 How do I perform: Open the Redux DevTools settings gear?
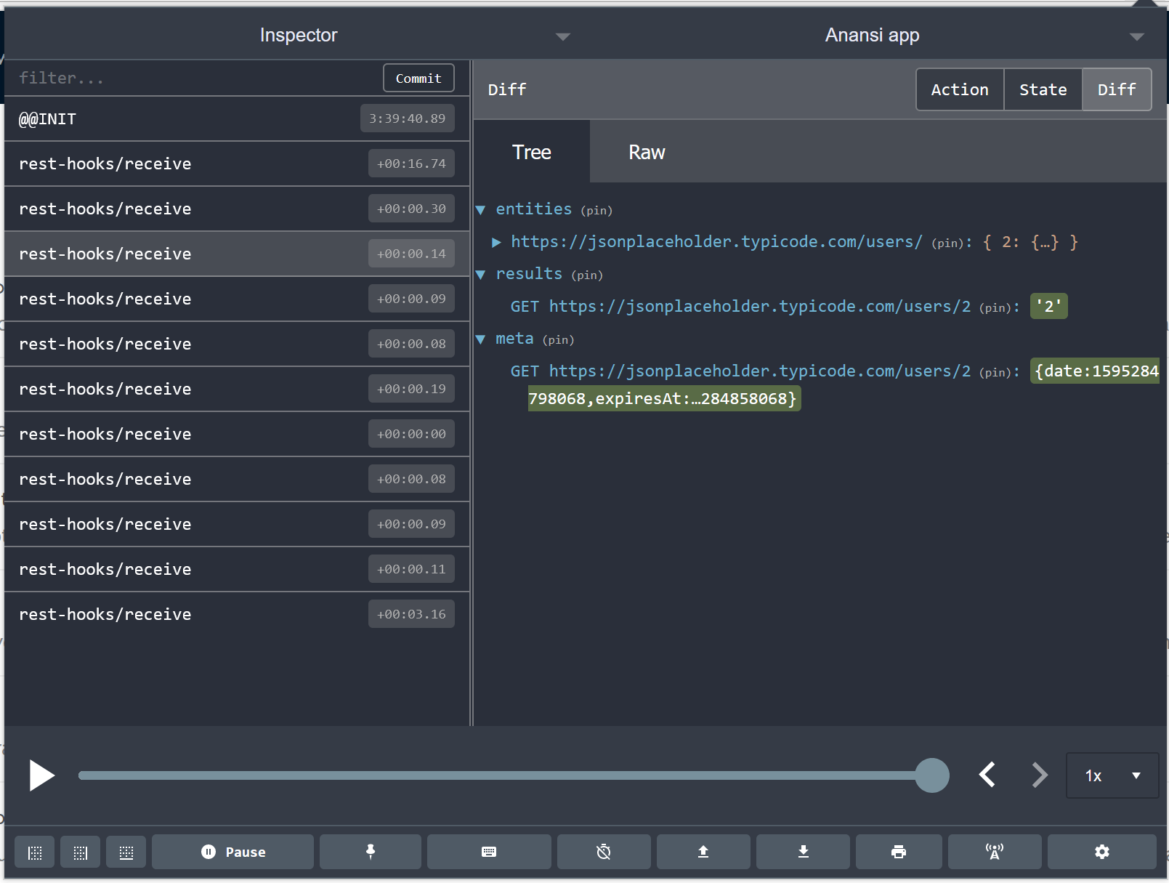point(1102,852)
